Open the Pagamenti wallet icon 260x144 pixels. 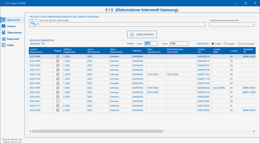click(x=3, y=39)
